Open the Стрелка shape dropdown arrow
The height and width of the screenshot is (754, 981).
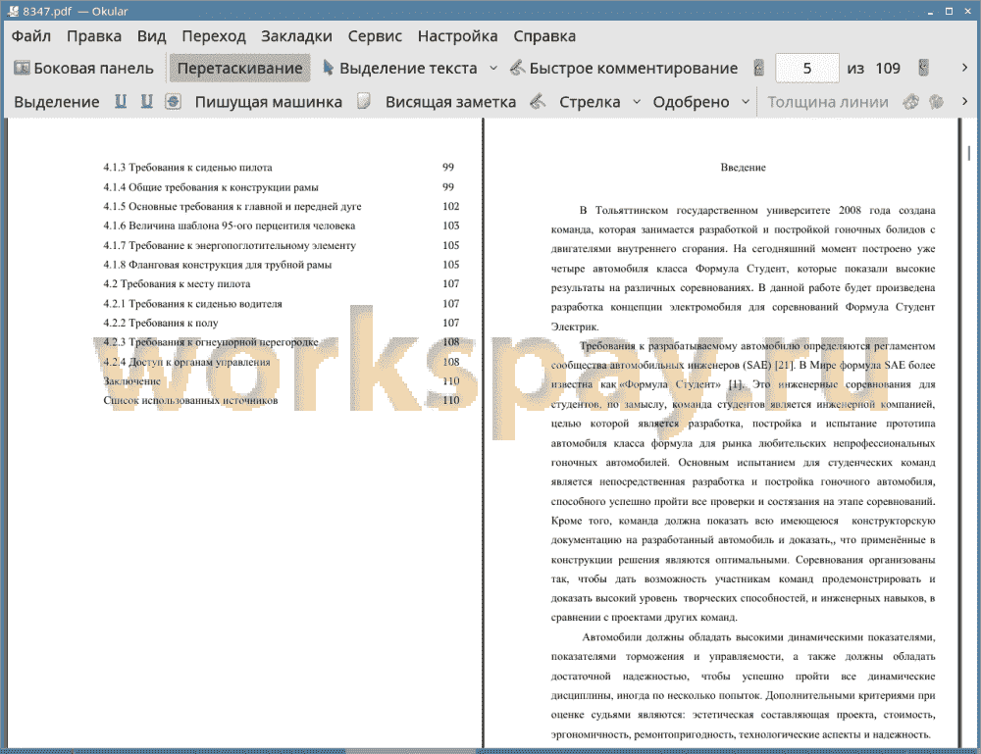pos(637,102)
